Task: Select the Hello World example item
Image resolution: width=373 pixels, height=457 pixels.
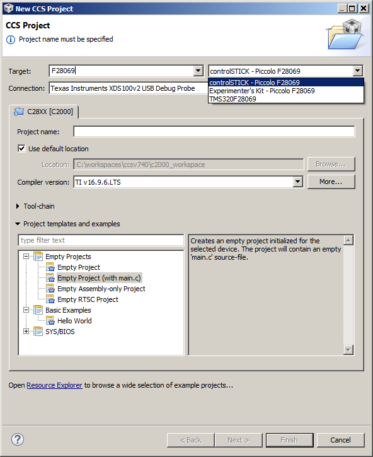Action: click(x=74, y=321)
